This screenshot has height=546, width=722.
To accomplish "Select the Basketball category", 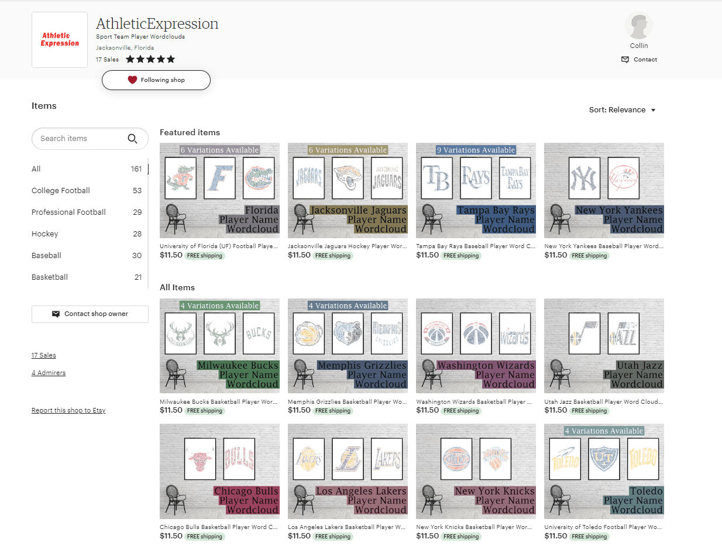I will (87, 277).
